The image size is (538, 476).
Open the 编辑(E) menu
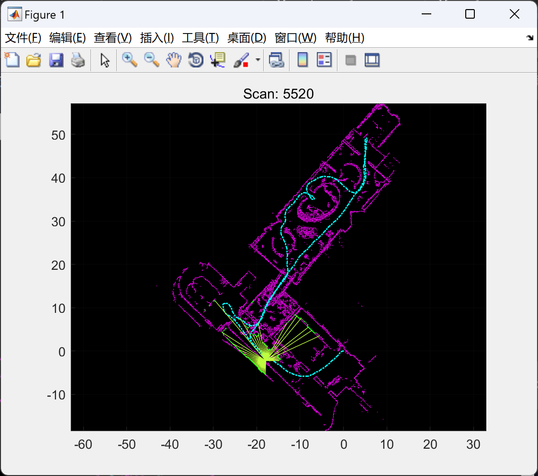click(67, 38)
